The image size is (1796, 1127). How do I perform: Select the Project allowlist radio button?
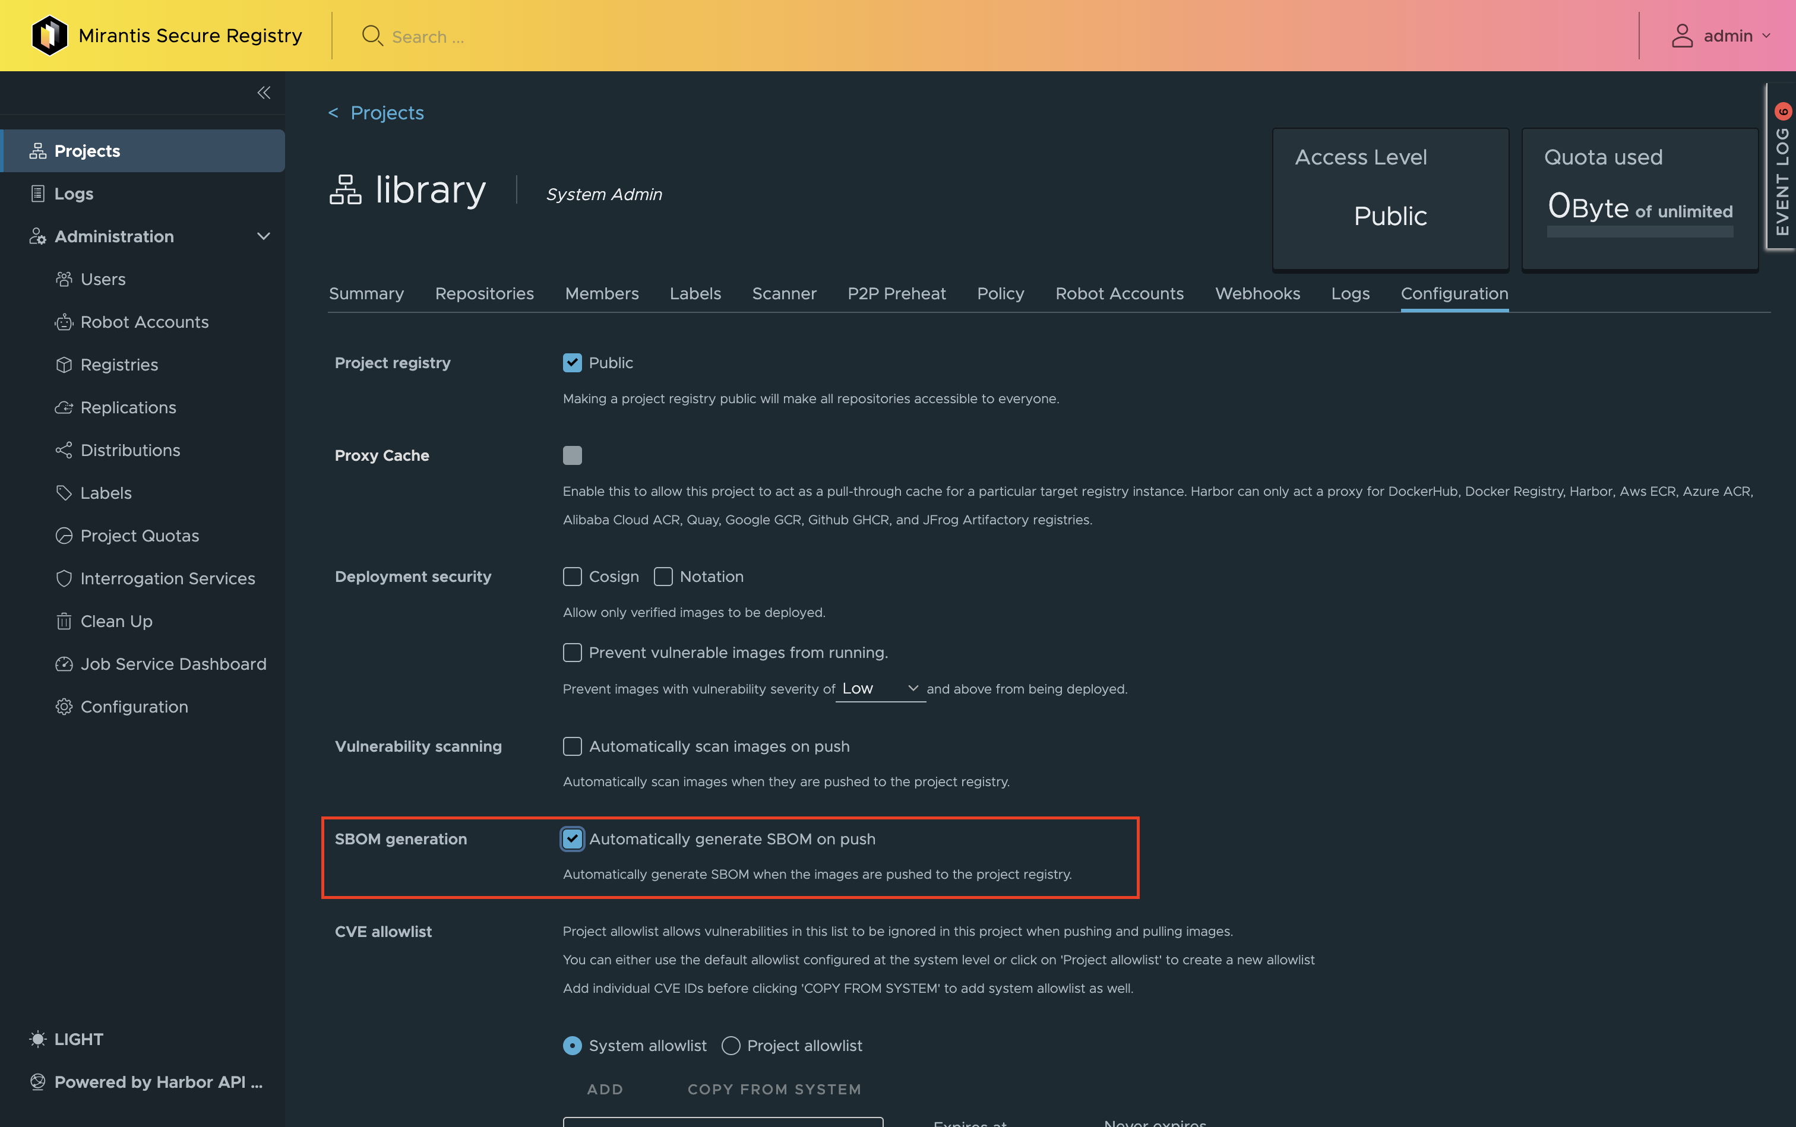click(x=731, y=1046)
